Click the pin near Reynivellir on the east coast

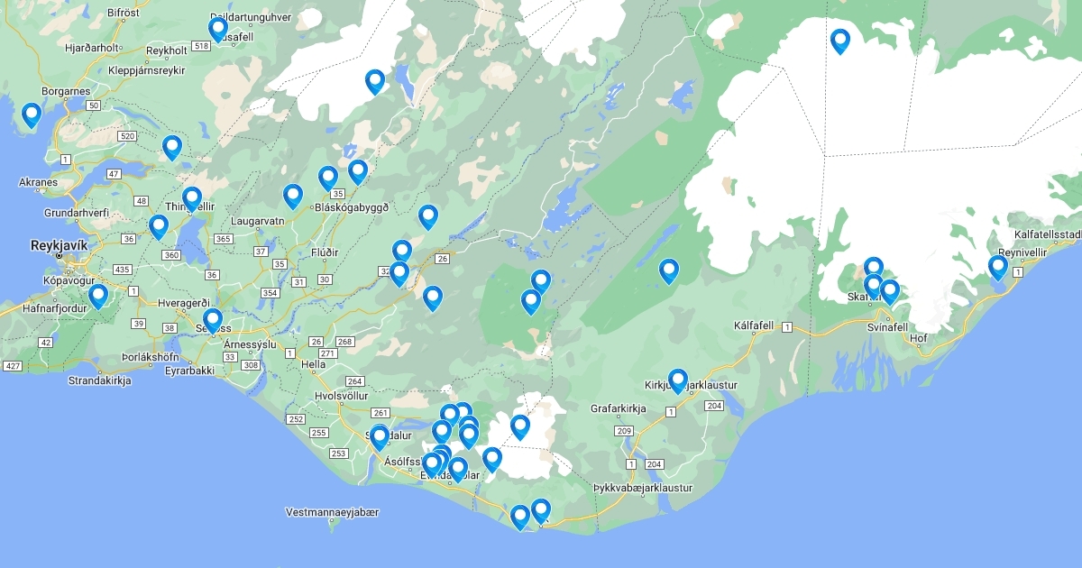997,268
